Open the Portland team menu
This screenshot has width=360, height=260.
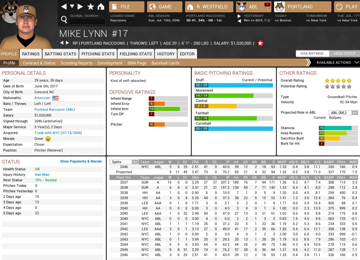point(303,7)
